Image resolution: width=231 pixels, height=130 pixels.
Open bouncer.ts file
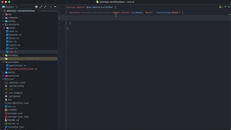[x=15, y=35]
